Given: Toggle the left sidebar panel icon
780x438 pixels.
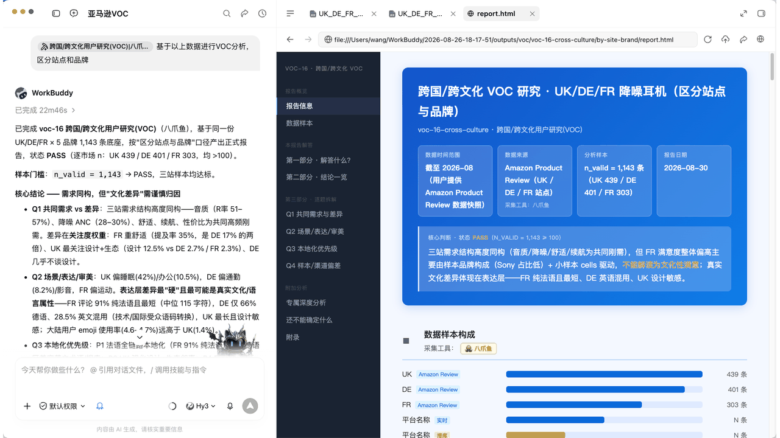Looking at the screenshot, I should click(x=56, y=13).
